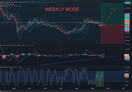Click the MACD 100.00 scale value
The height and width of the screenshot is (92, 132).
point(127,49)
